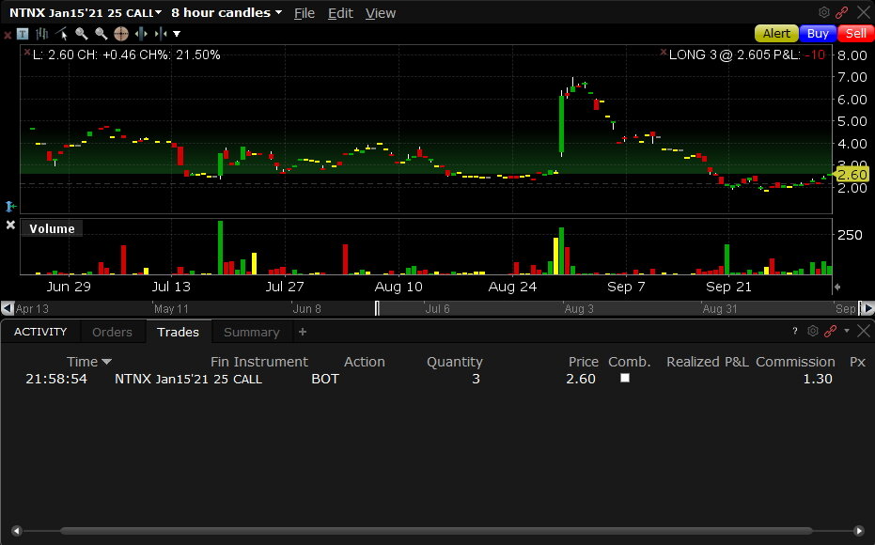
Task: Expand the chart toolbar overflow arrow
Action: 177,34
